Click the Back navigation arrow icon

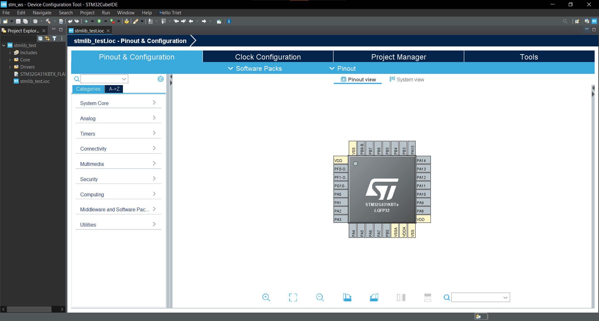(191, 21)
